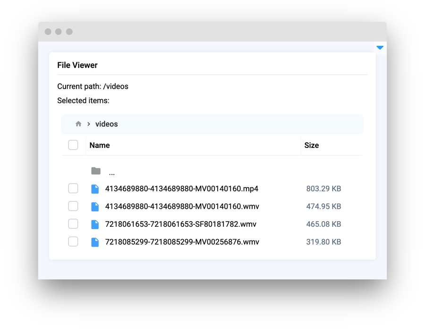425x334 pixels.
Task: Click file icon for SF80181782.wmv
Action: tap(95, 224)
